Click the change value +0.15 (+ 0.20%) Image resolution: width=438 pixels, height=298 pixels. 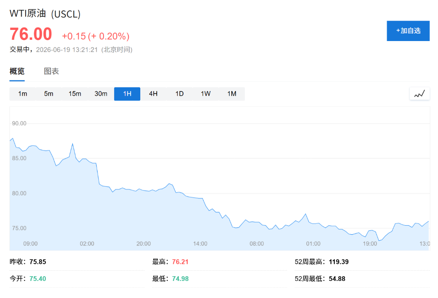[95, 36]
